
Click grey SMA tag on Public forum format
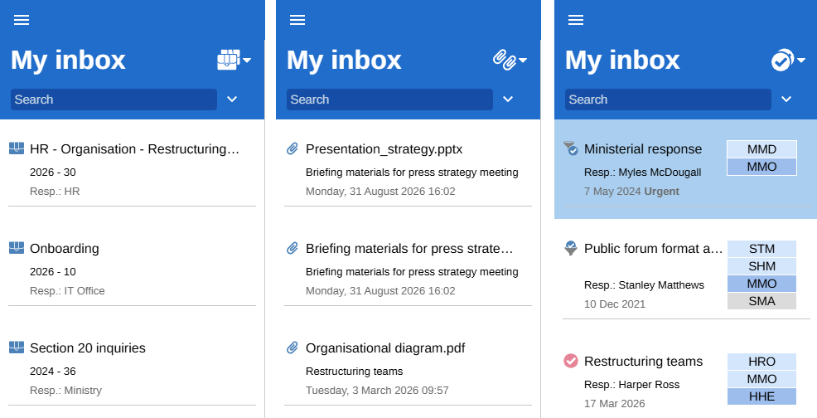pos(761,301)
